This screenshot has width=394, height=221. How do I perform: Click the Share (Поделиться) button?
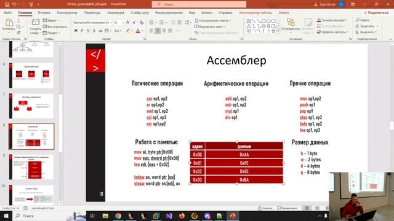[376, 12]
